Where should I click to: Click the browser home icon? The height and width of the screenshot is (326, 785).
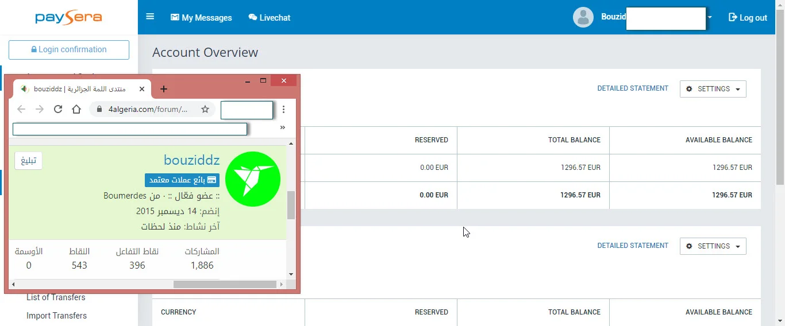click(x=76, y=109)
